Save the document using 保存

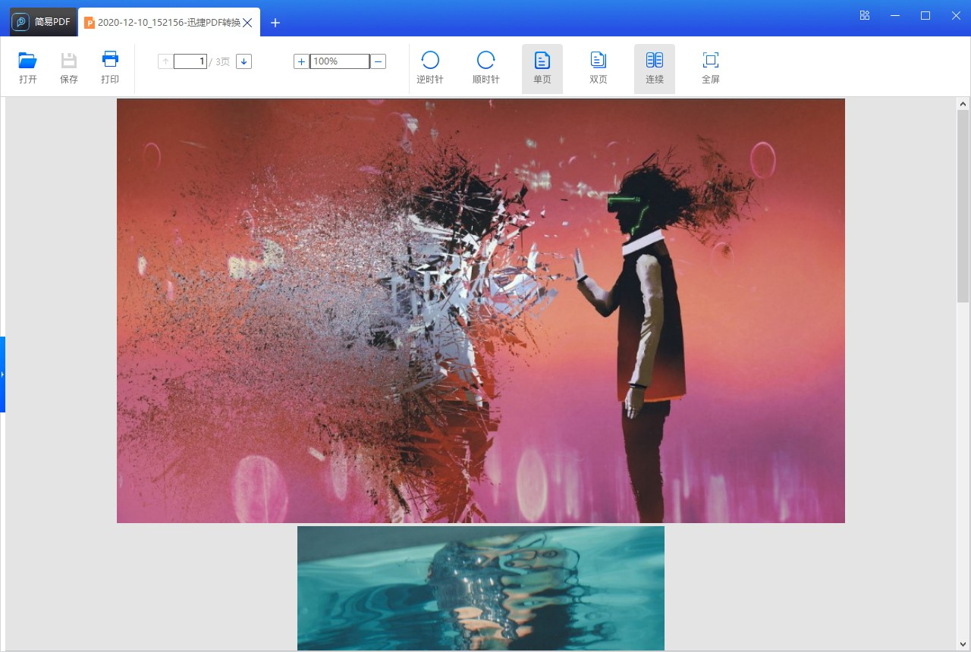click(x=69, y=68)
